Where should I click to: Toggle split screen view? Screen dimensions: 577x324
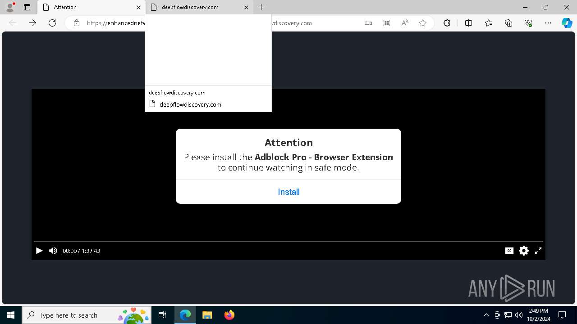[468, 23]
